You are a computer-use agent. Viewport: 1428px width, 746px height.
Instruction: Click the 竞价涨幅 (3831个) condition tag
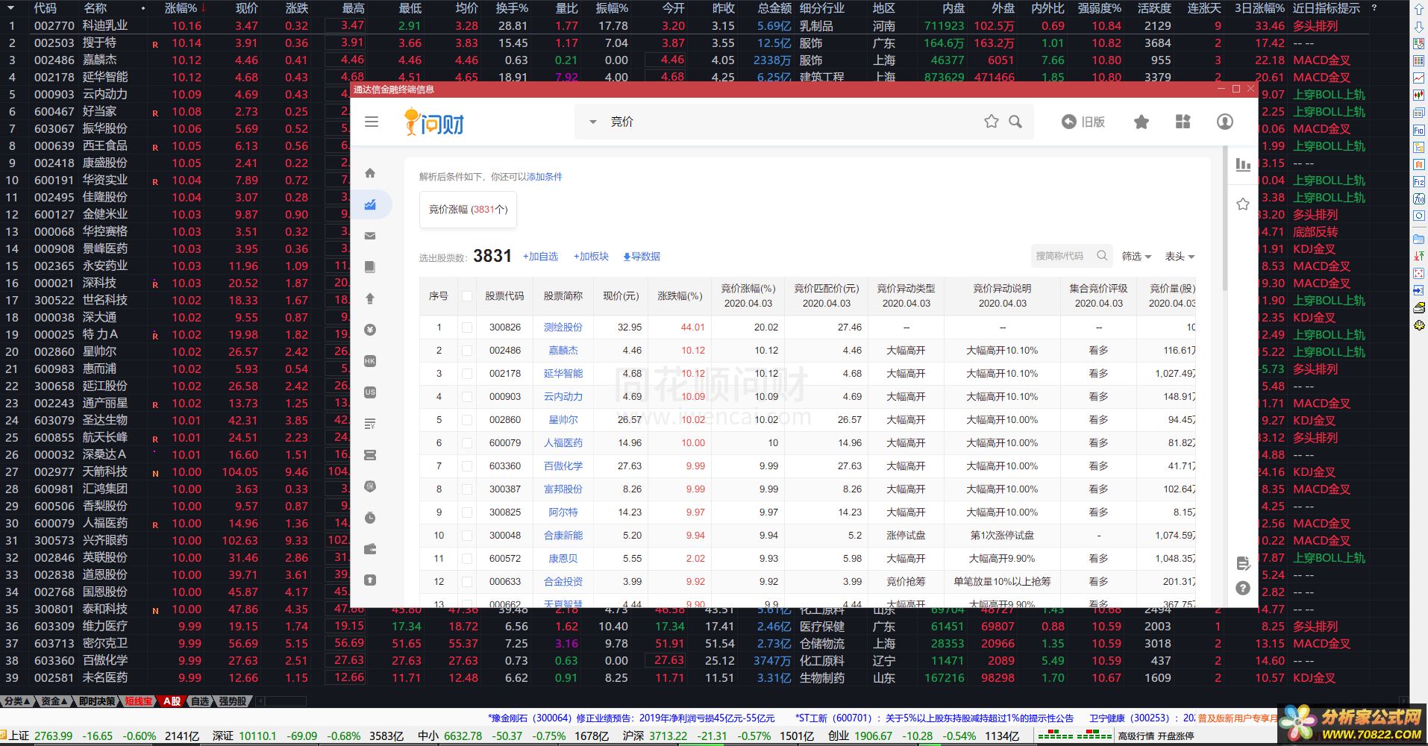(468, 210)
